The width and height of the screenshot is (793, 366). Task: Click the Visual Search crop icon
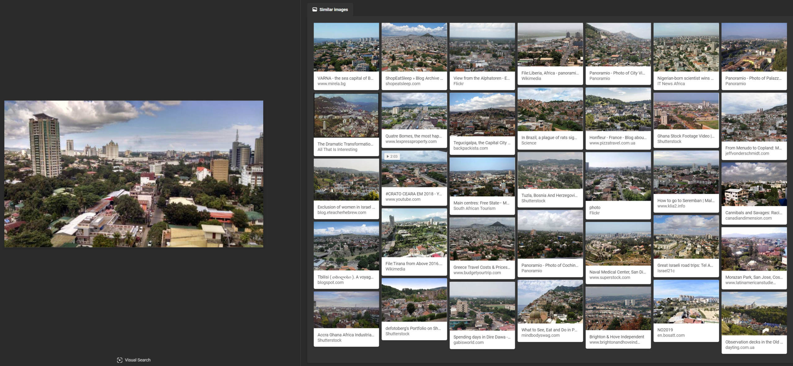120,360
